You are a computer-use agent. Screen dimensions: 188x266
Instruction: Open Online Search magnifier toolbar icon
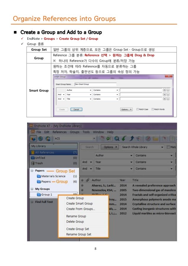117,139
